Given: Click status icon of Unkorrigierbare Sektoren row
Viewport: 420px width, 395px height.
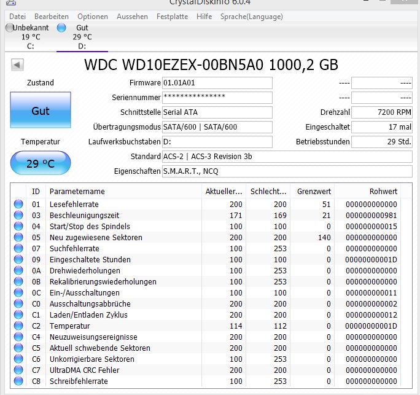Looking at the screenshot, I should [18, 359].
